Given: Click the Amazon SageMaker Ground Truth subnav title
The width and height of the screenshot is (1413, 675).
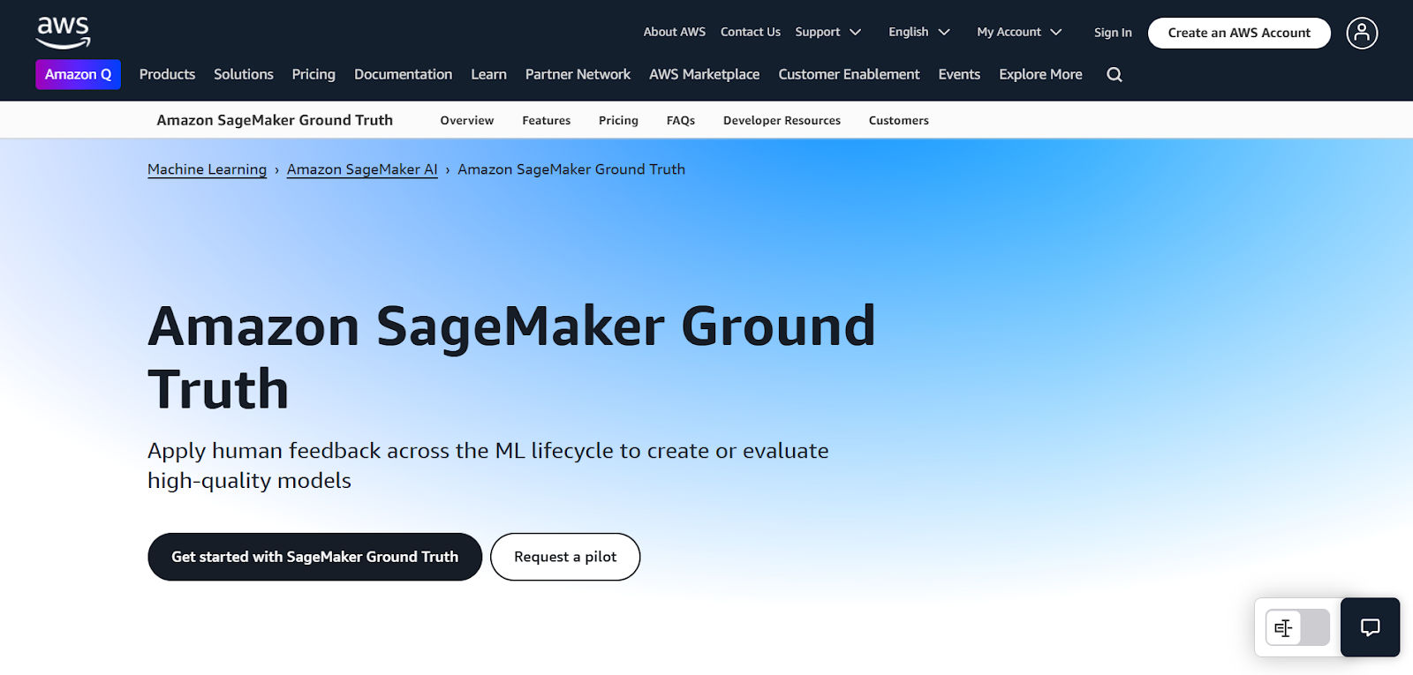Looking at the screenshot, I should (x=275, y=120).
